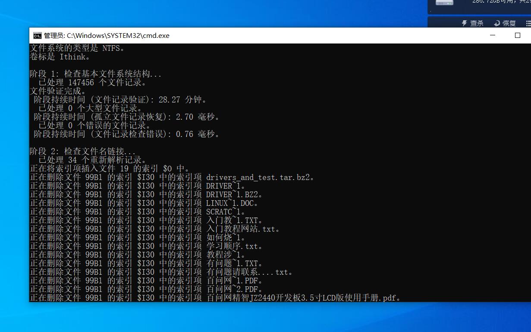Viewport: 531px width, 332px height.
Task: Click the 阶段 1 检查基本文件系统结构 line
Action: click(96, 74)
